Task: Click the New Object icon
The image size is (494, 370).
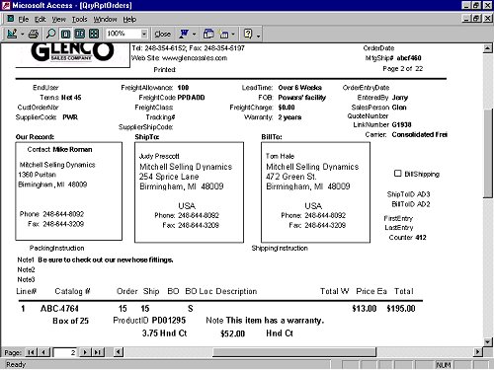Action: click(224, 34)
